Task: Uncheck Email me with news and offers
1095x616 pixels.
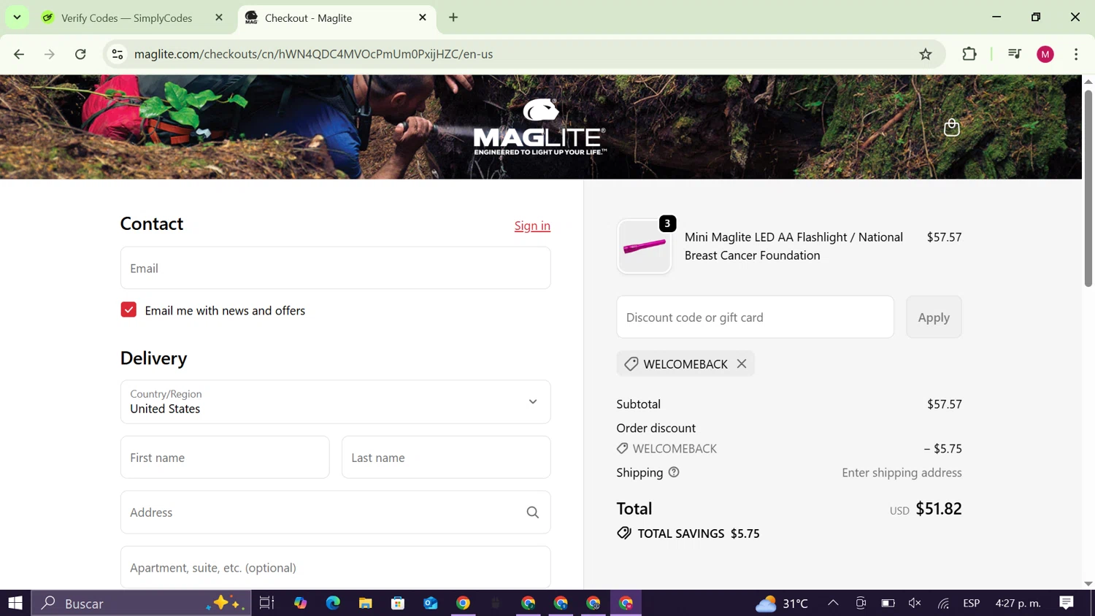Action: pyautogui.click(x=128, y=310)
